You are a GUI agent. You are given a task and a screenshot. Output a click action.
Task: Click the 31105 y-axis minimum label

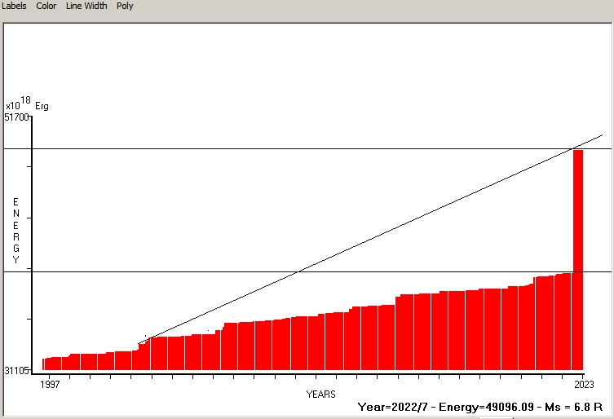pos(17,371)
